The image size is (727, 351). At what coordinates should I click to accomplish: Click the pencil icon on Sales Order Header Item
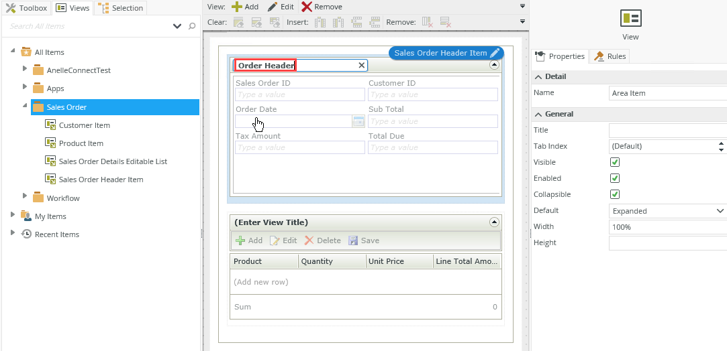click(495, 53)
